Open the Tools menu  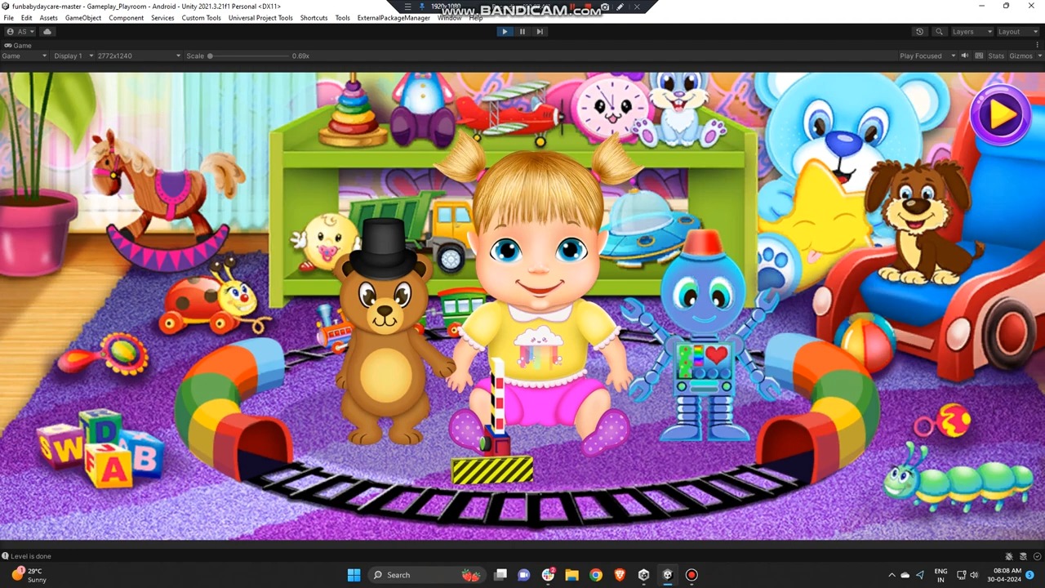[x=342, y=18]
